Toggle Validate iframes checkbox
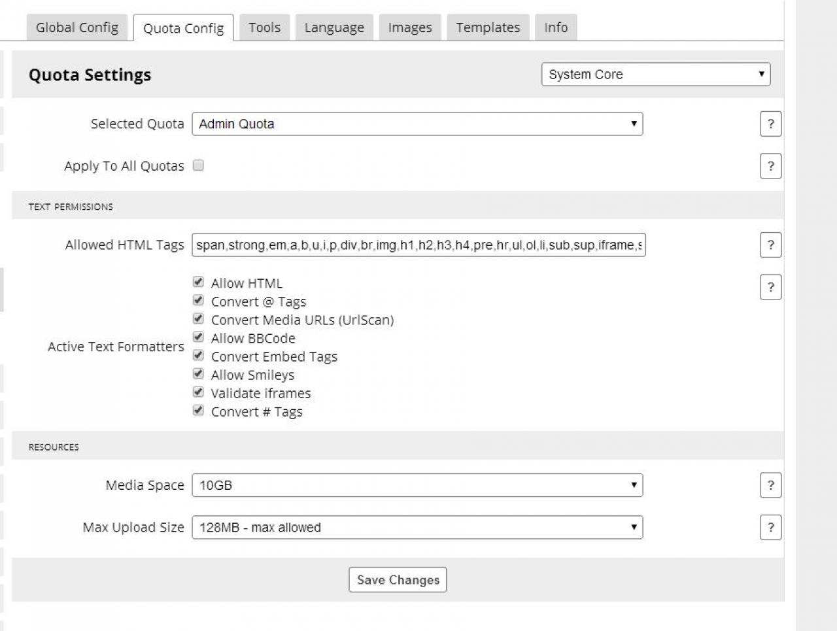 pyautogui.click(x=198, y=392)
